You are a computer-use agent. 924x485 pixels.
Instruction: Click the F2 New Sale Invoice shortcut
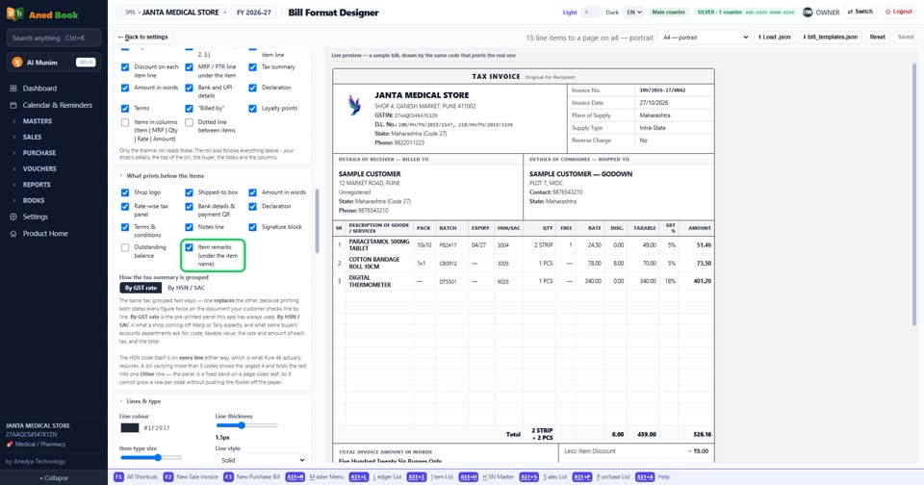click(x=192, y=476)
